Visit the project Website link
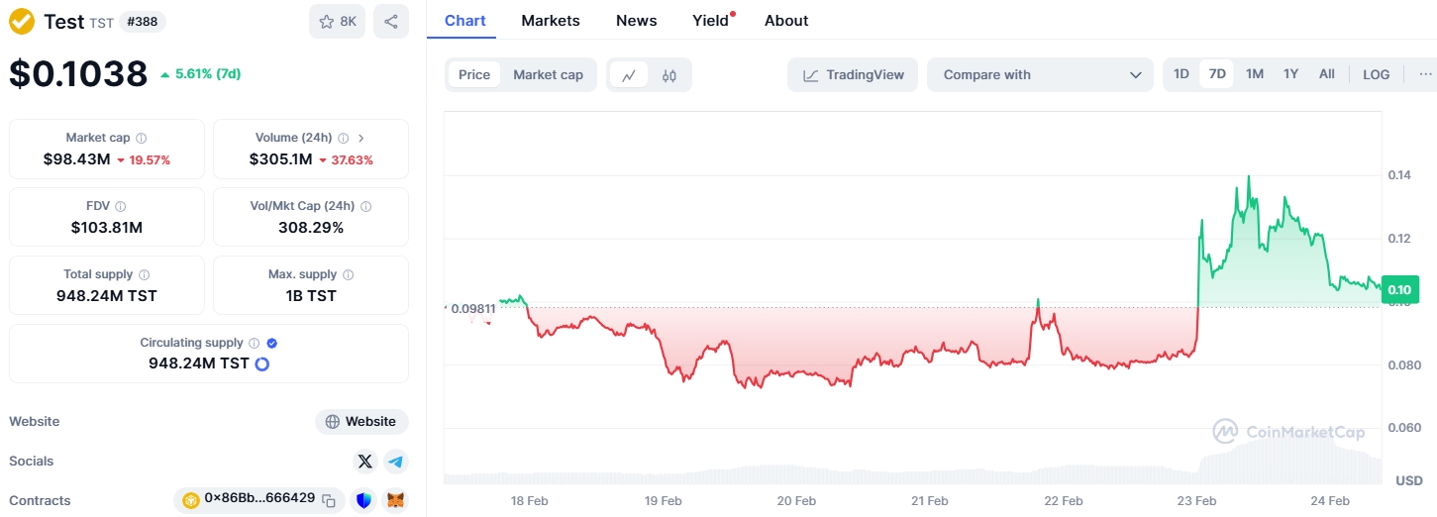The height and width of the screenshot is (517, 1437). pos(361,422)
